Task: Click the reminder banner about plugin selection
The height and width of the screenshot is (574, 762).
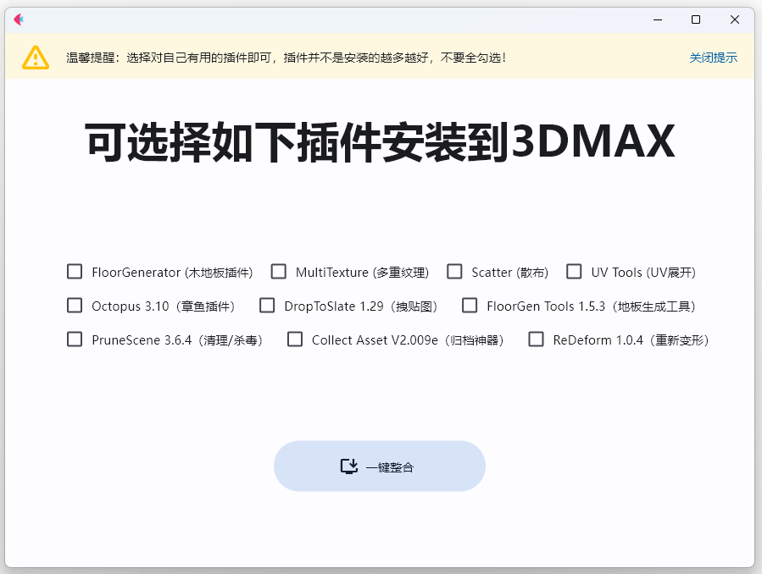Action: pyautogui.click(x=284, y=58)
